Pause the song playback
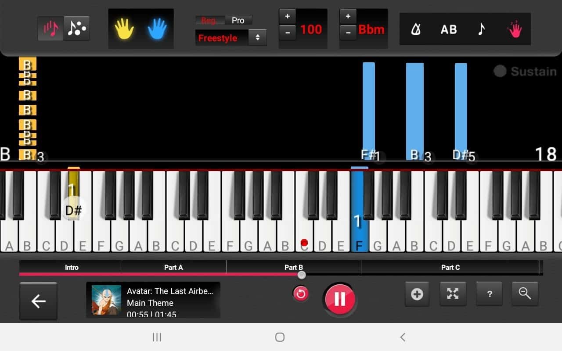The width and height of the screenshot is (562, 351). (340, 299)
